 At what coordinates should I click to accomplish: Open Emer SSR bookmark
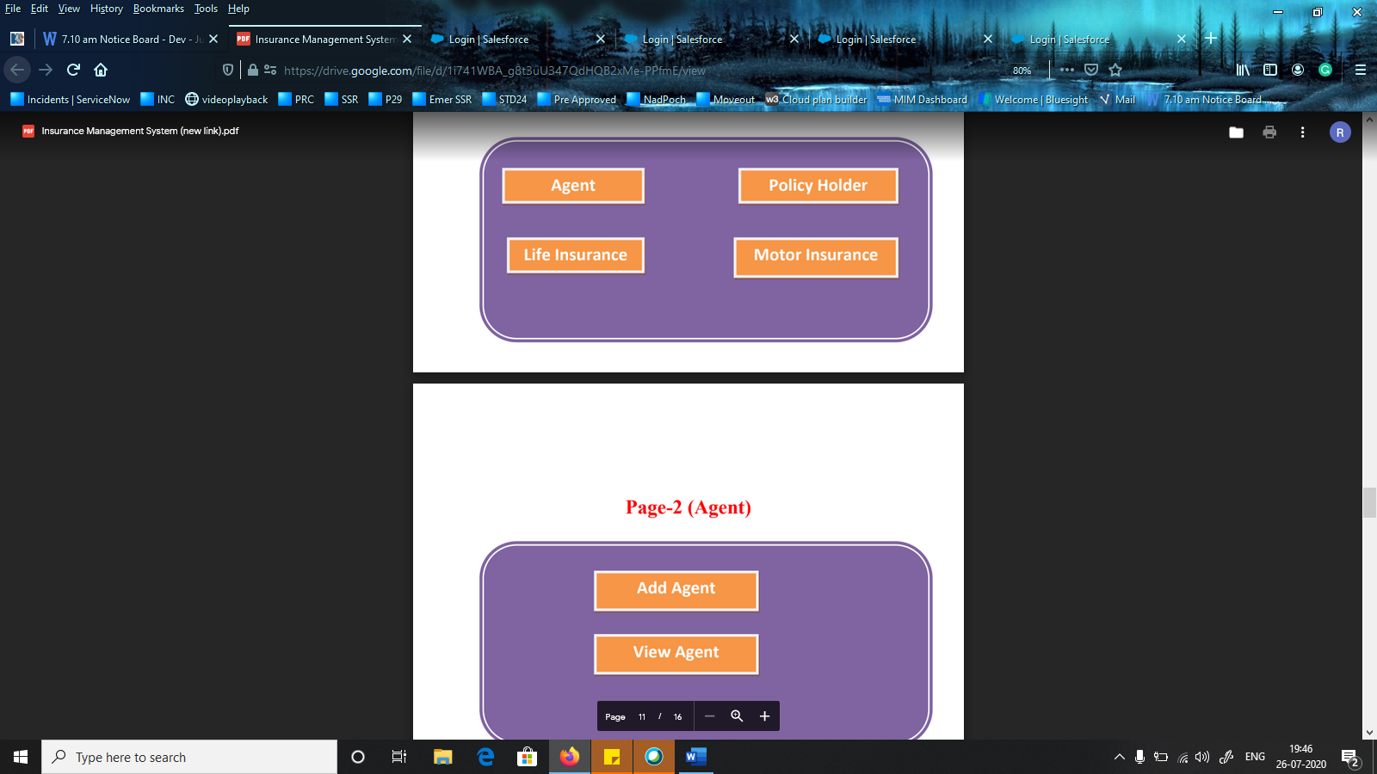click(x=442, y=100)
